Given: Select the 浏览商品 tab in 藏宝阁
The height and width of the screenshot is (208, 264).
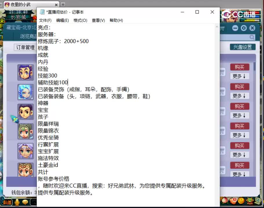Looking at the screenshot, I should point(28,36).
